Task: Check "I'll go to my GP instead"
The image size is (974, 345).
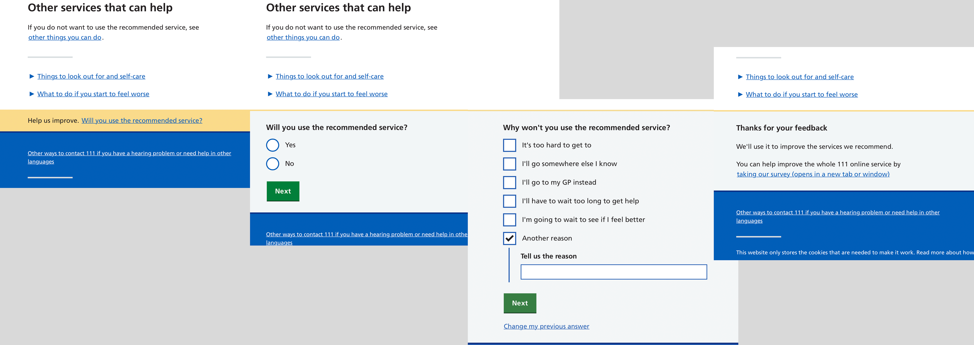Action: coord(510,182)
